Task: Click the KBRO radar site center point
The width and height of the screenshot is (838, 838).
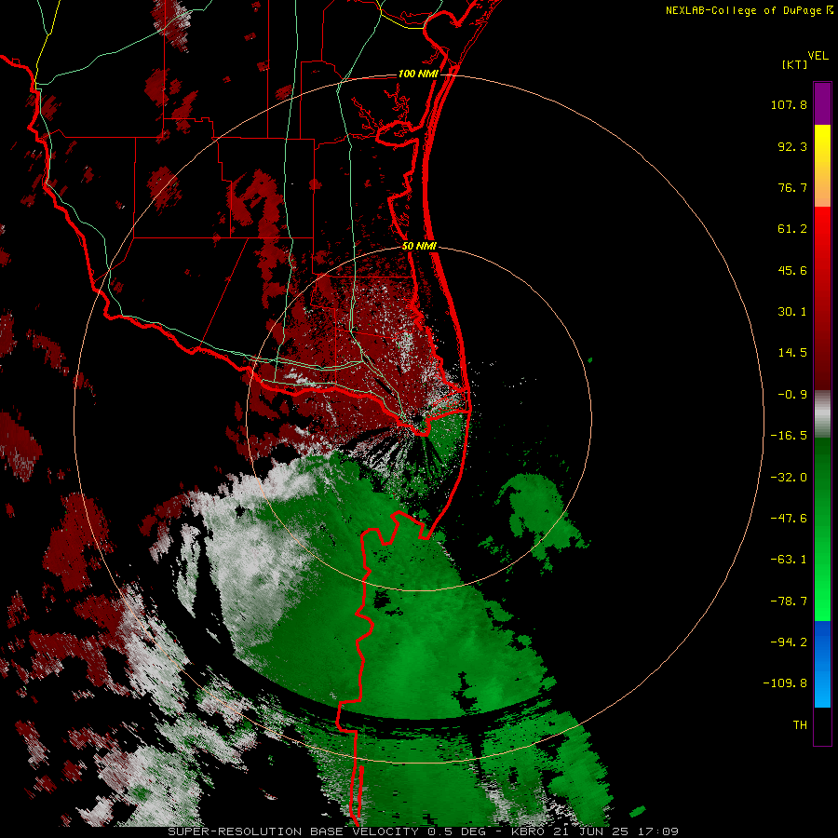Action: coord(420,419)
